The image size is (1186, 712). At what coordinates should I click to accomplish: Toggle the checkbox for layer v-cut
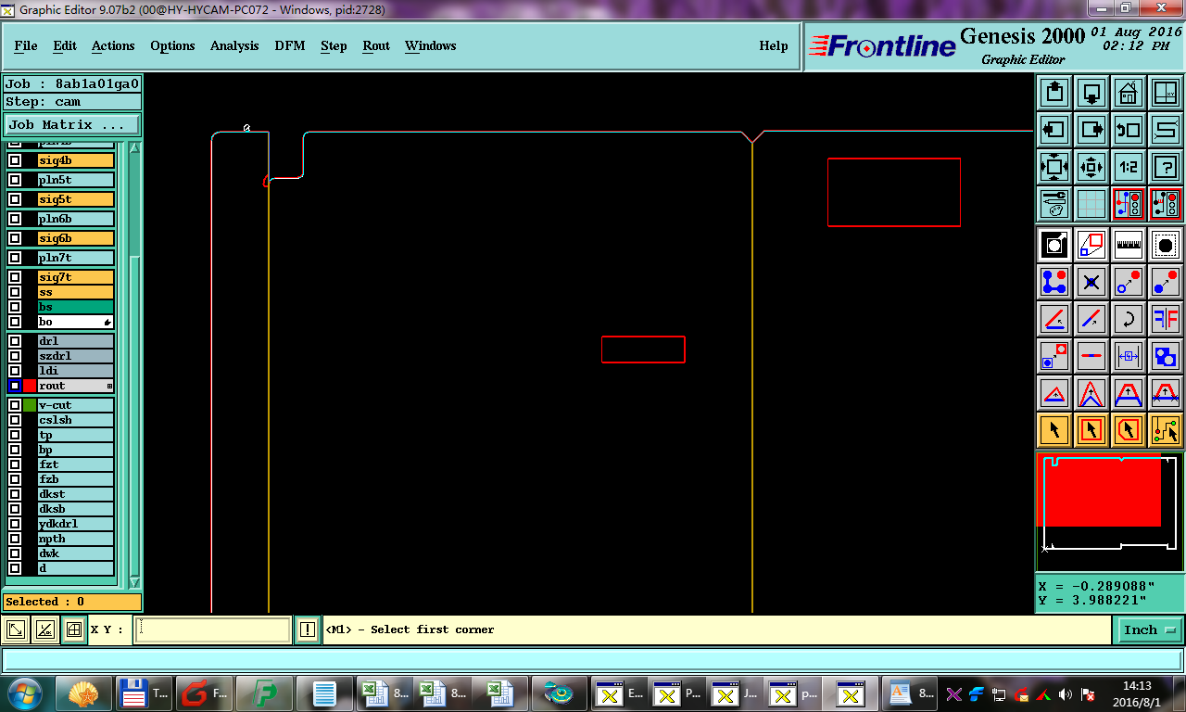tap(15, 405)
